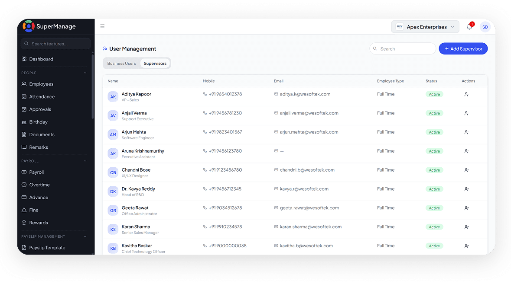Click the mail icon beside aditya.k@wesoftek.com
Image resolution: width=511 pixels, height=284 pixels.
click(276, 94)
